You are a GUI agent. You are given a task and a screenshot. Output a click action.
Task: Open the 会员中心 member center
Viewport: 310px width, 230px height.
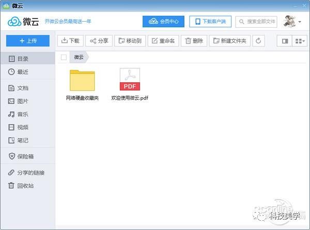coord(163,22)
